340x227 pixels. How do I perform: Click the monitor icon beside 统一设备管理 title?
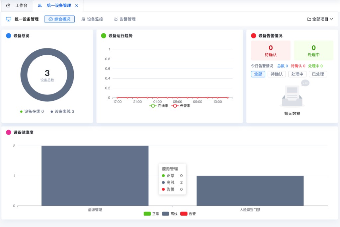tap(8, 19)
